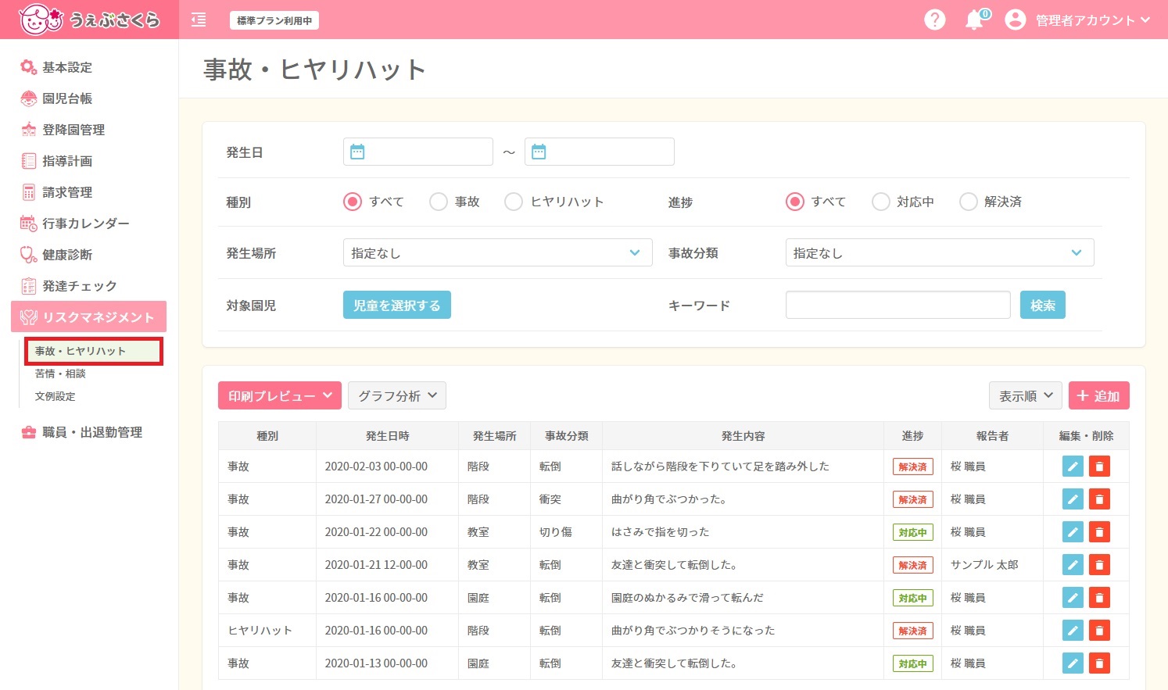
Task: Delete the 2020-01-13 accident record
Action: (x=1099, y=663)
